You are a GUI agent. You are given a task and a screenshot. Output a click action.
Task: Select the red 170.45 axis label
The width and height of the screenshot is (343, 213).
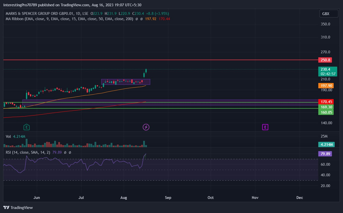[326, 102]
